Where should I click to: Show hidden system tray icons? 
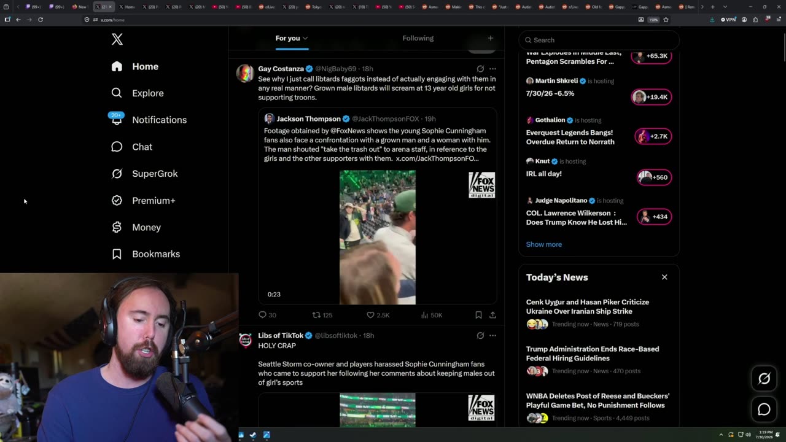coord(721,435)
